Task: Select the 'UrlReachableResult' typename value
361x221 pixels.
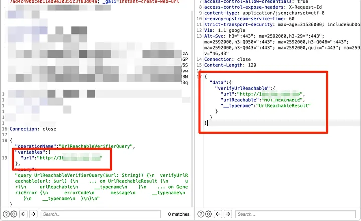Action: [284, 106]
